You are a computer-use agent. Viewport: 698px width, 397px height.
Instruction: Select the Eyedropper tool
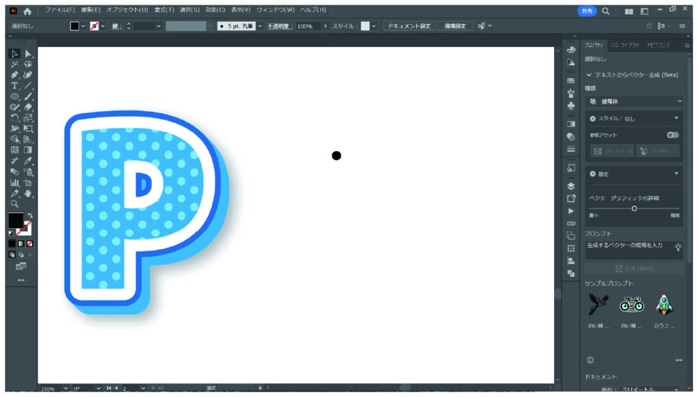click(28, 161)
